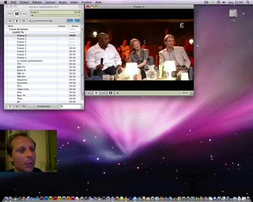This screenshot has height=202, width=253.
Task: Pause playback with large round pause button
Action: pyautogui.click(x=17, y=14)
